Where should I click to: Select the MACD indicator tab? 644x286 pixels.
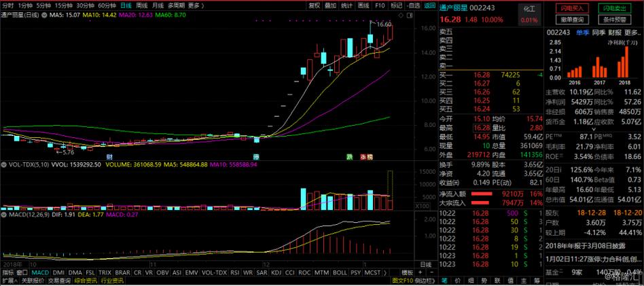(40, 272)
